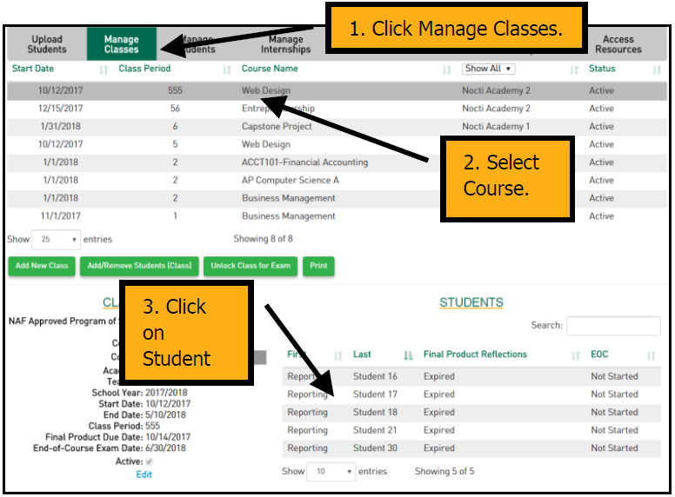Click the Status column header

pos(602,69)
